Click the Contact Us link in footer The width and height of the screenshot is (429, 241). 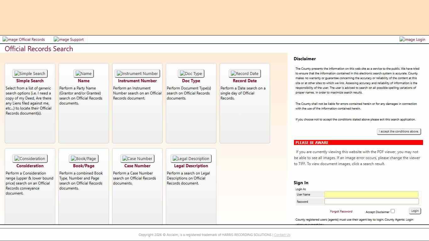tap(282, 235)
